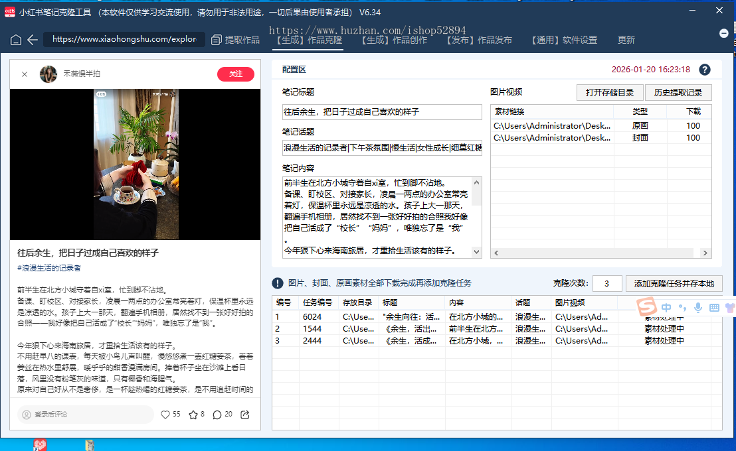Open 【通用】软件设置 tab

564,40
